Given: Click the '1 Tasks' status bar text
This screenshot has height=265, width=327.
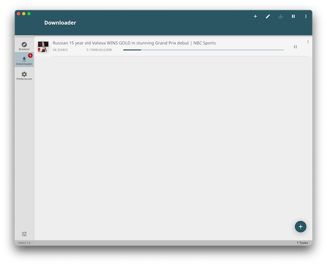Looking at the screenshot, I should [x=302, y=243].
